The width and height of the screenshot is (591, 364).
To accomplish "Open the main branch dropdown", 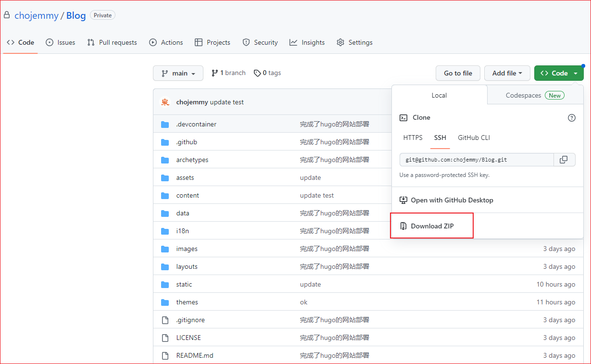I will pos(178,73).
